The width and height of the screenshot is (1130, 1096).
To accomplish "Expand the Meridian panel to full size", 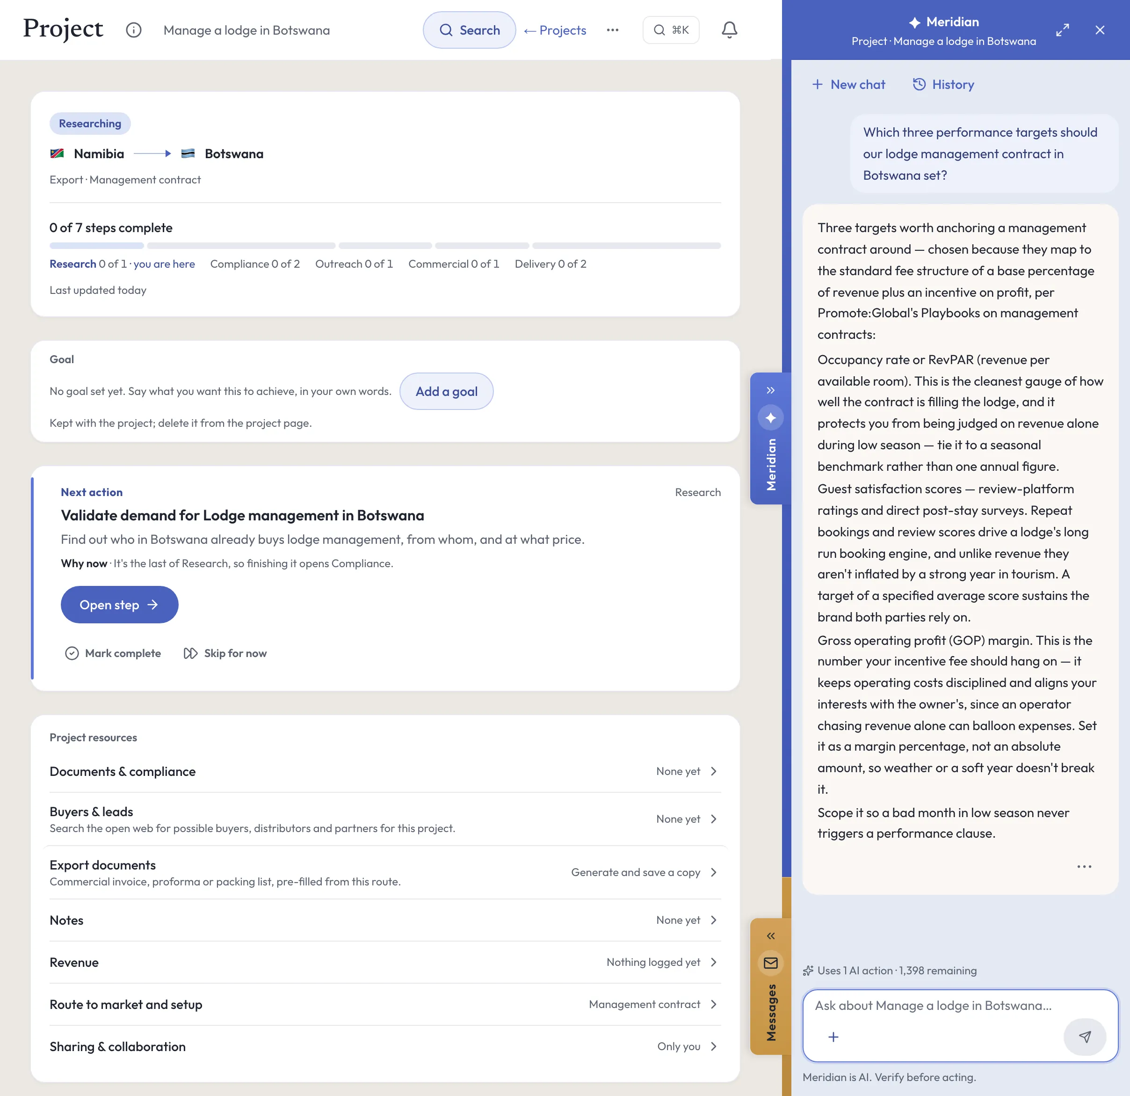I will [x=1062, y=30].
